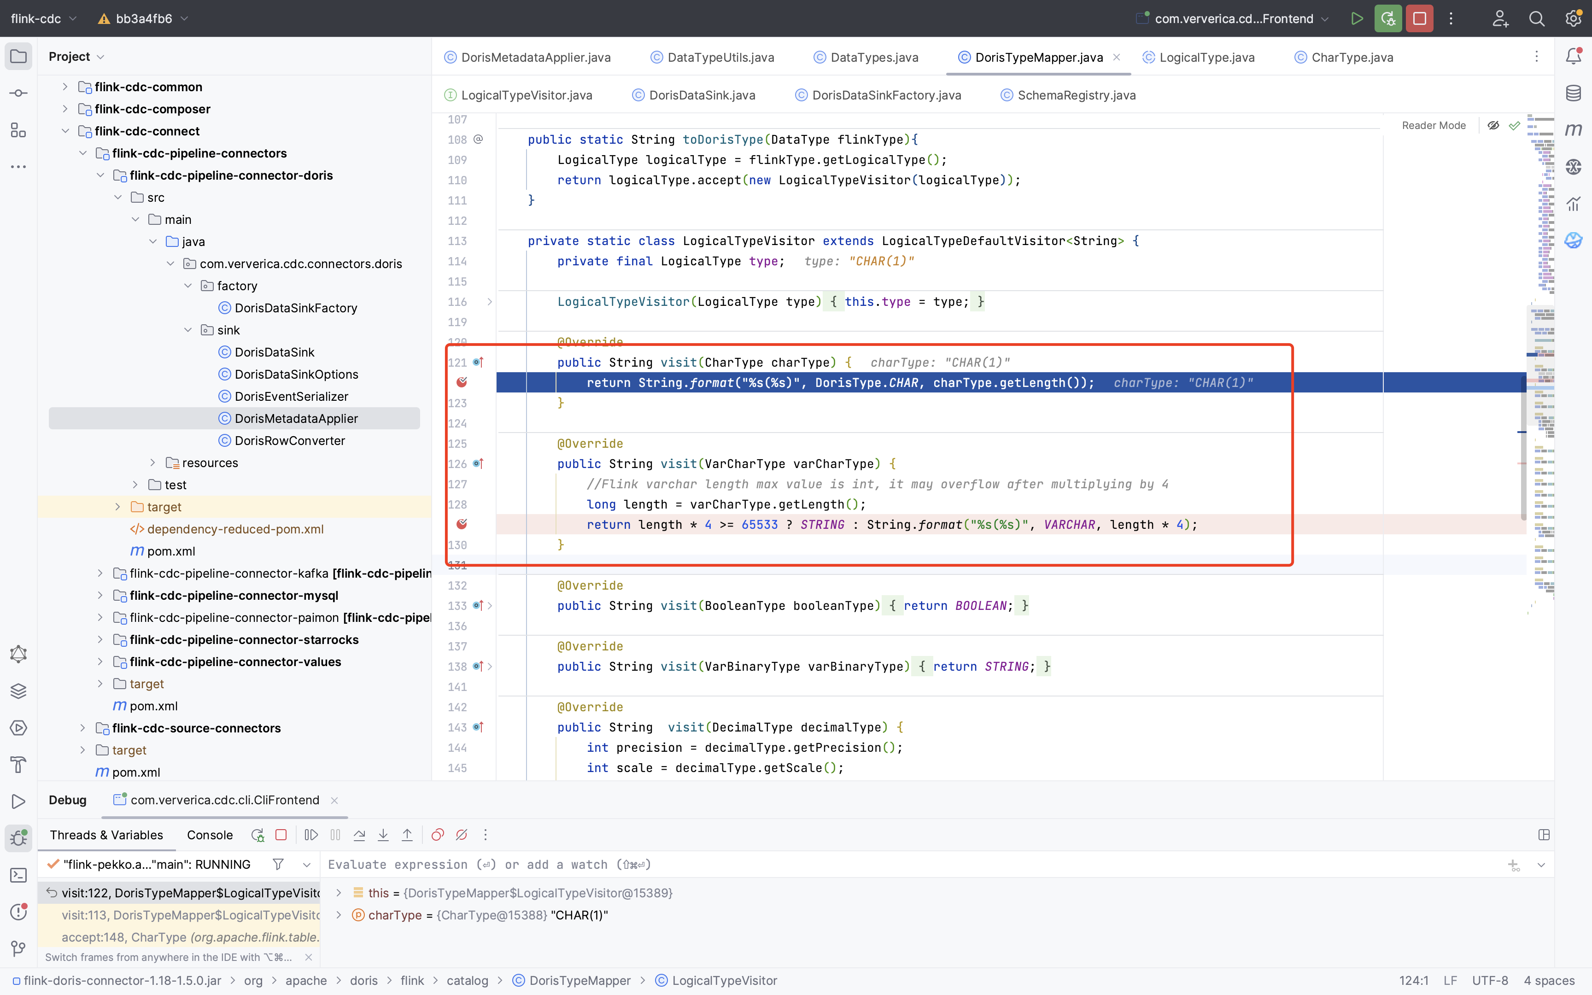1592x995 pixels.
Task: Switch to Console tab in Debug
Action: [210, 835]
